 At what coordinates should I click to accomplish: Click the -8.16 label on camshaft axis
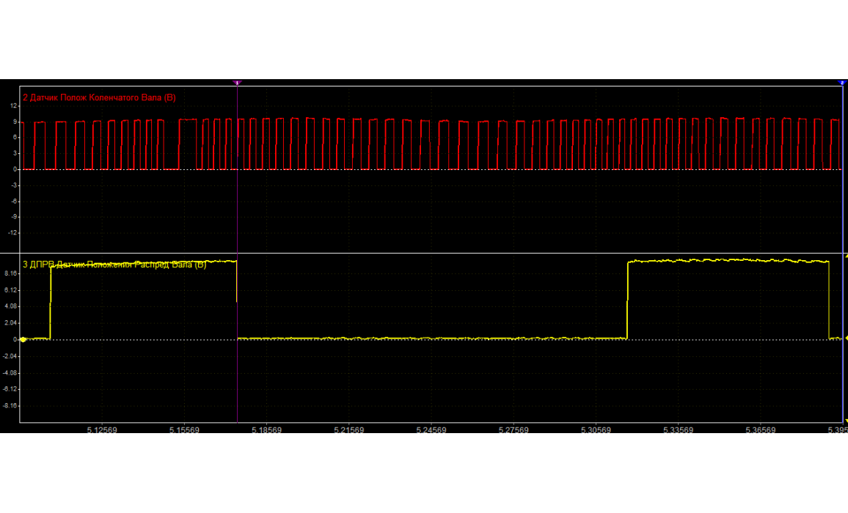pos(10,405)
